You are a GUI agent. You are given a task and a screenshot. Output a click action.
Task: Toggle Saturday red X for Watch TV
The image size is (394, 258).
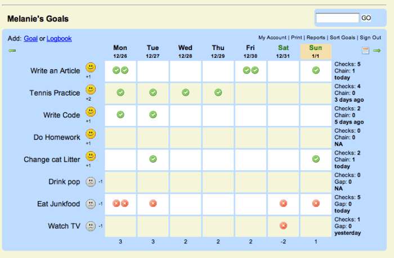click(x=283, y=225)
